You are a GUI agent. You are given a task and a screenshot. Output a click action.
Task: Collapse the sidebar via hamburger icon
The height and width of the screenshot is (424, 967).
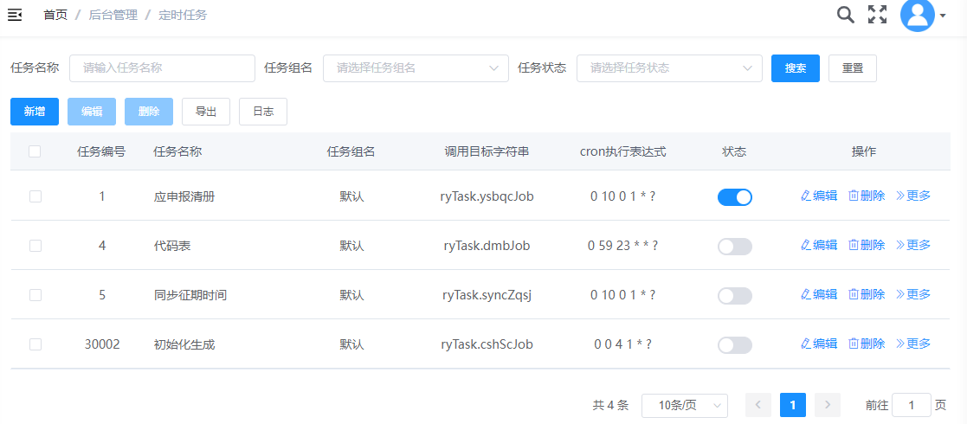click(x=15, y=15)
